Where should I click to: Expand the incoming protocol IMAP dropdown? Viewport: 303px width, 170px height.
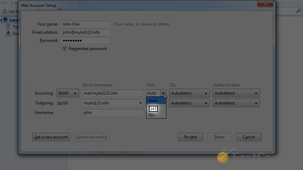point(67,93)
